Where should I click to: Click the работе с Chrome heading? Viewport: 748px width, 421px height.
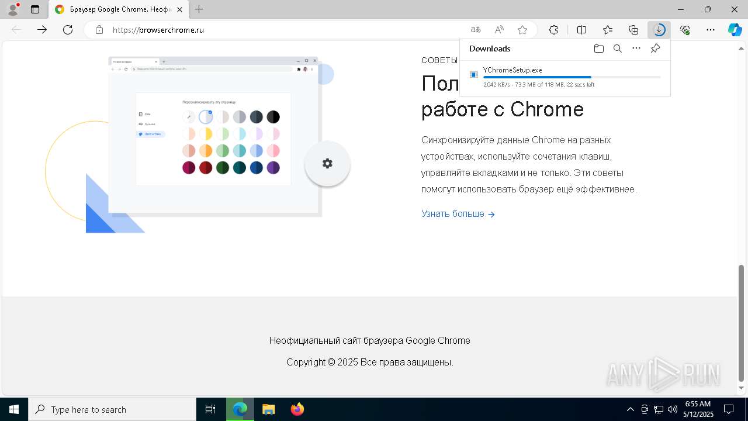[503, 109]
